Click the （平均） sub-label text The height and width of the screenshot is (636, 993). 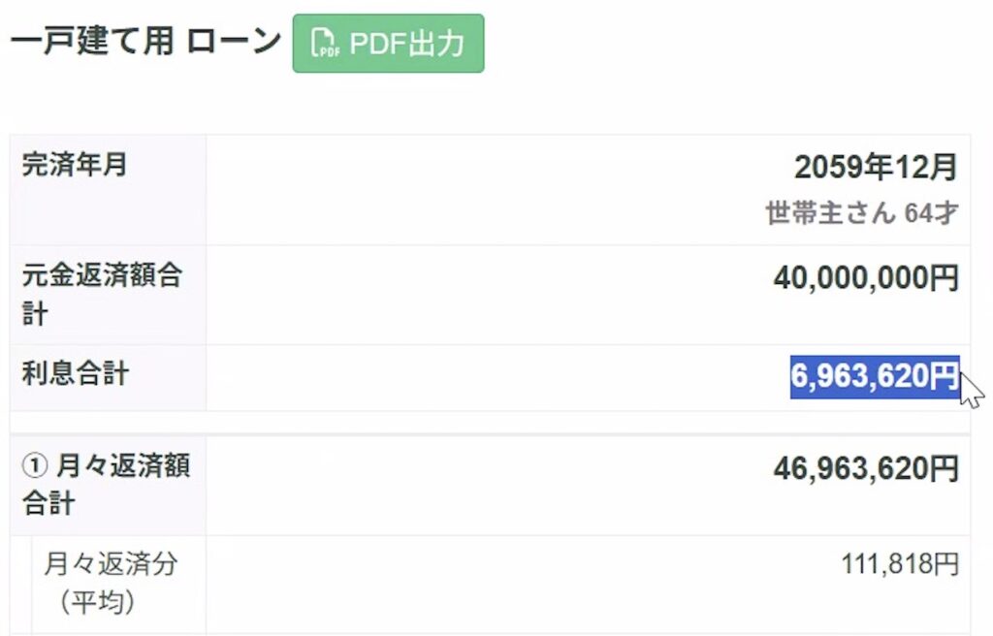click(x=96, y=602)
